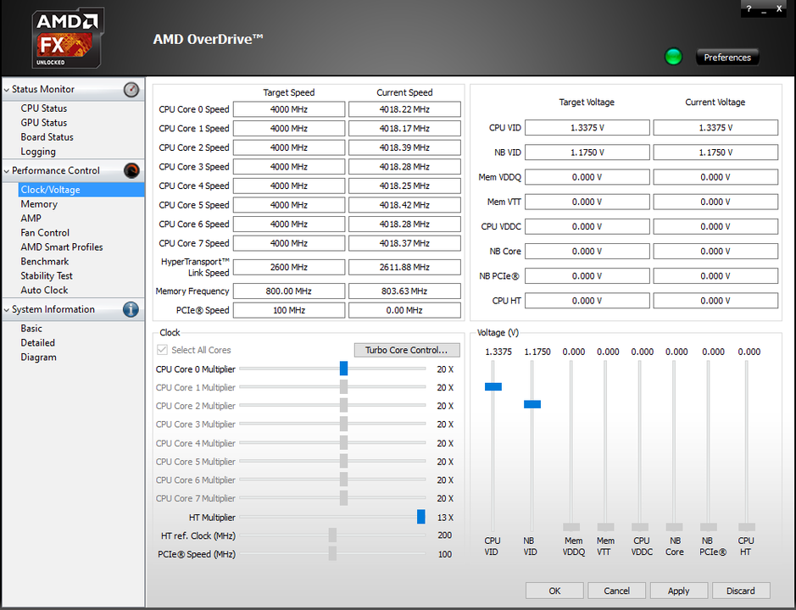This screenshot has height=610, width=796.
Task: Discard the pending changes
Action: 741,591
